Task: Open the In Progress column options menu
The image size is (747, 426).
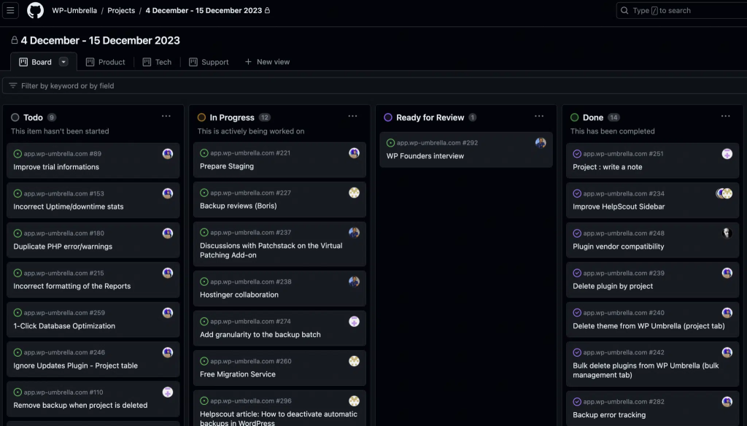Action: click(x=352, y=116)
